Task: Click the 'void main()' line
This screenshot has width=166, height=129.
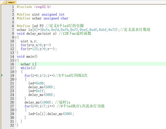Action: tap(27, 57)
